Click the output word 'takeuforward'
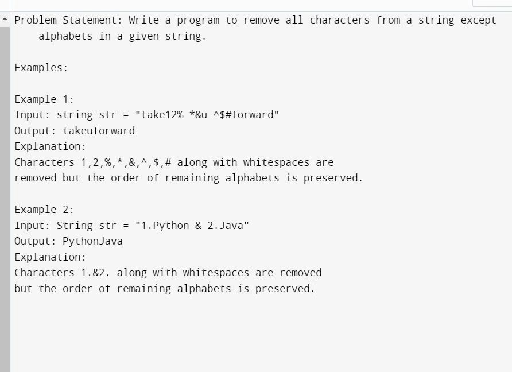The width and height of the screenshot is (512, 372). point(99,131)
